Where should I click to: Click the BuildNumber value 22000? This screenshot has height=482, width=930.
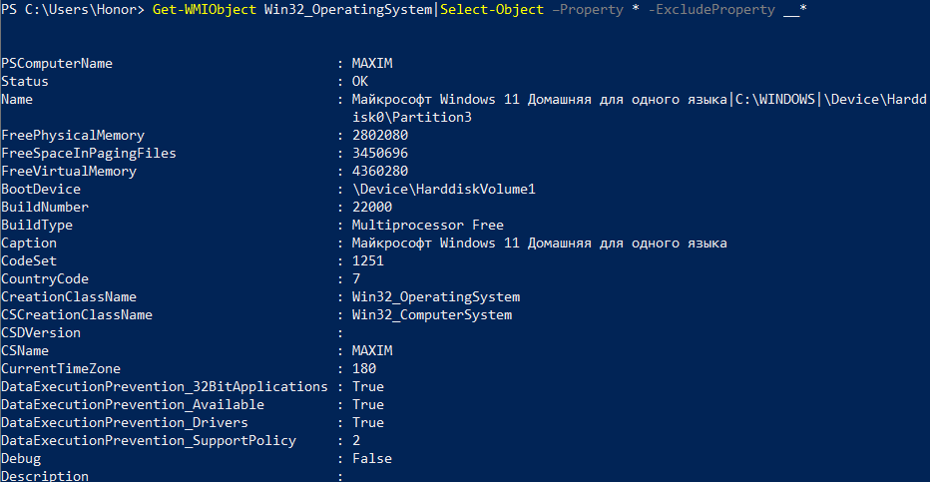372,207
